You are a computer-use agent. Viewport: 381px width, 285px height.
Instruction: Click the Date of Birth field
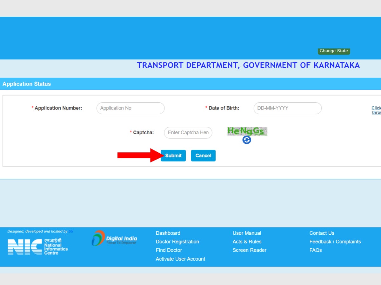coord(287,108)
